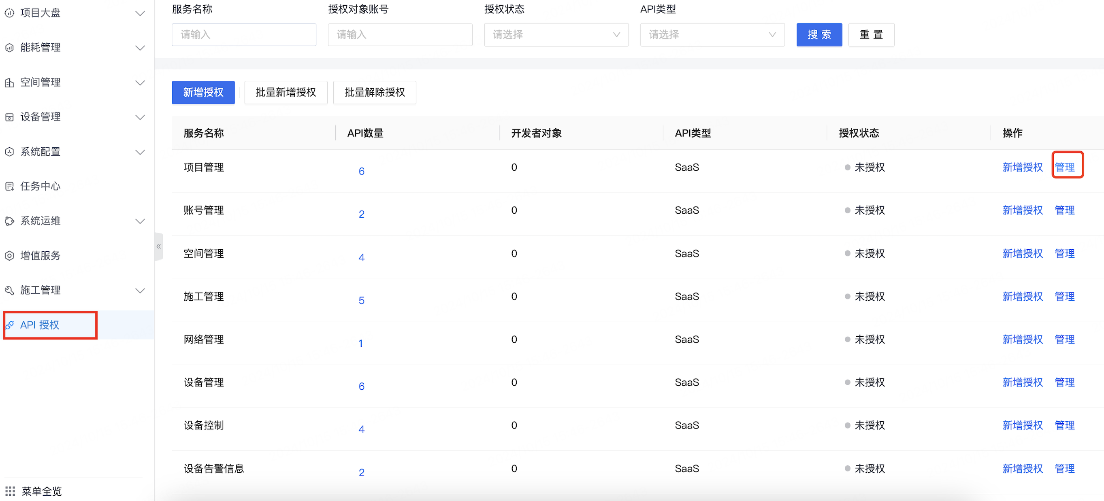Click the 批量解除授权 button
The height and width of the screenshot is (501, 1104).
[375, 93]
